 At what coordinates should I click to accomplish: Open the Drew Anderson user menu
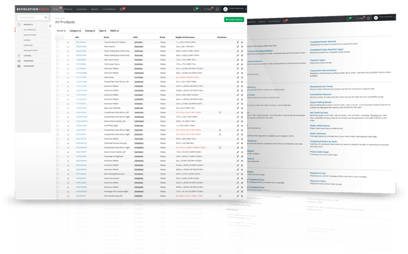pos(234,9)
